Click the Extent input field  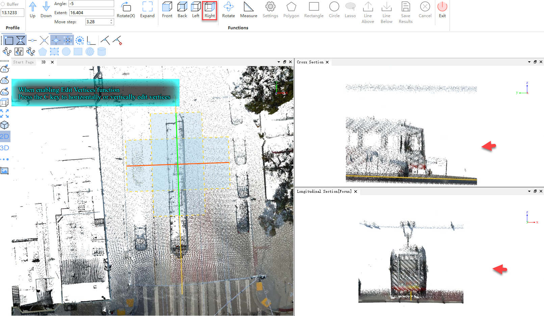pos(92,13)
